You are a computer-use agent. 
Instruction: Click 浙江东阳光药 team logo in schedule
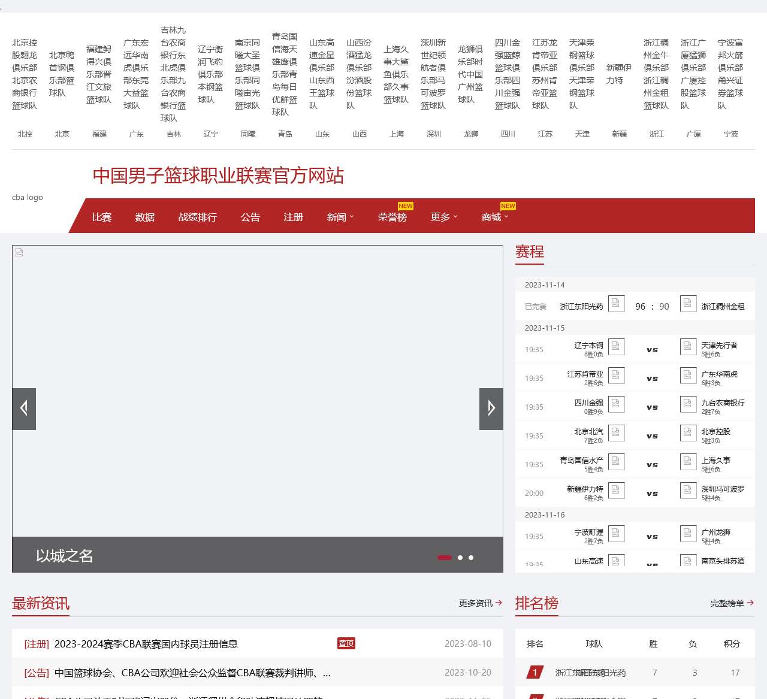coord(616,304)
